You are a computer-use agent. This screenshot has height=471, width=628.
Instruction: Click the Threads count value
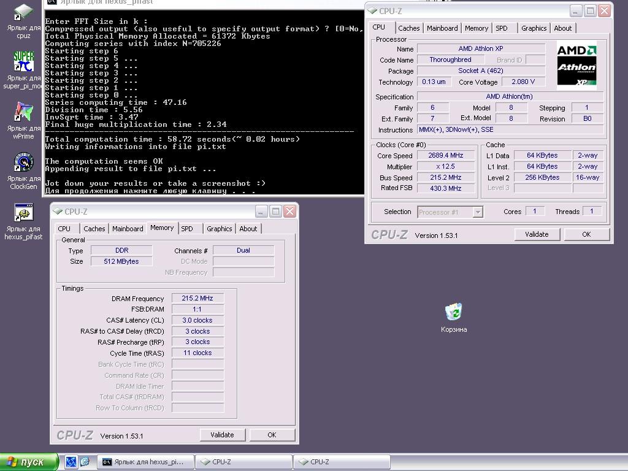click(592, 211)
